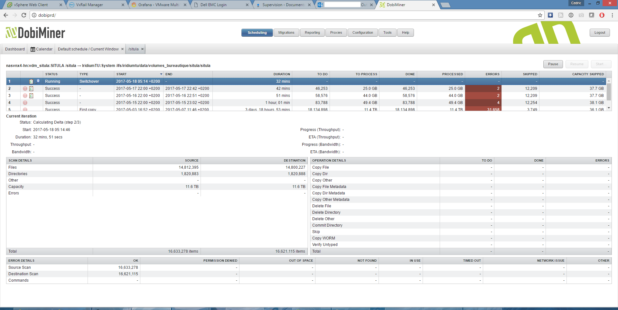Click the Logout button
The height and width of the screenshot is (310, 618).
click(599, 33)
